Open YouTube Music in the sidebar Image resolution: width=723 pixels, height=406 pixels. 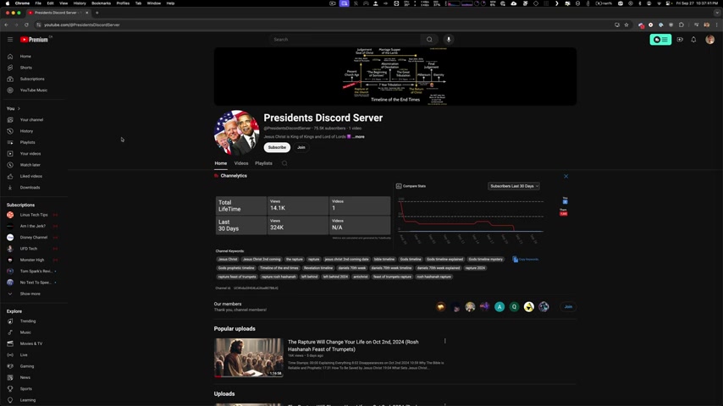tap(33, 91)
